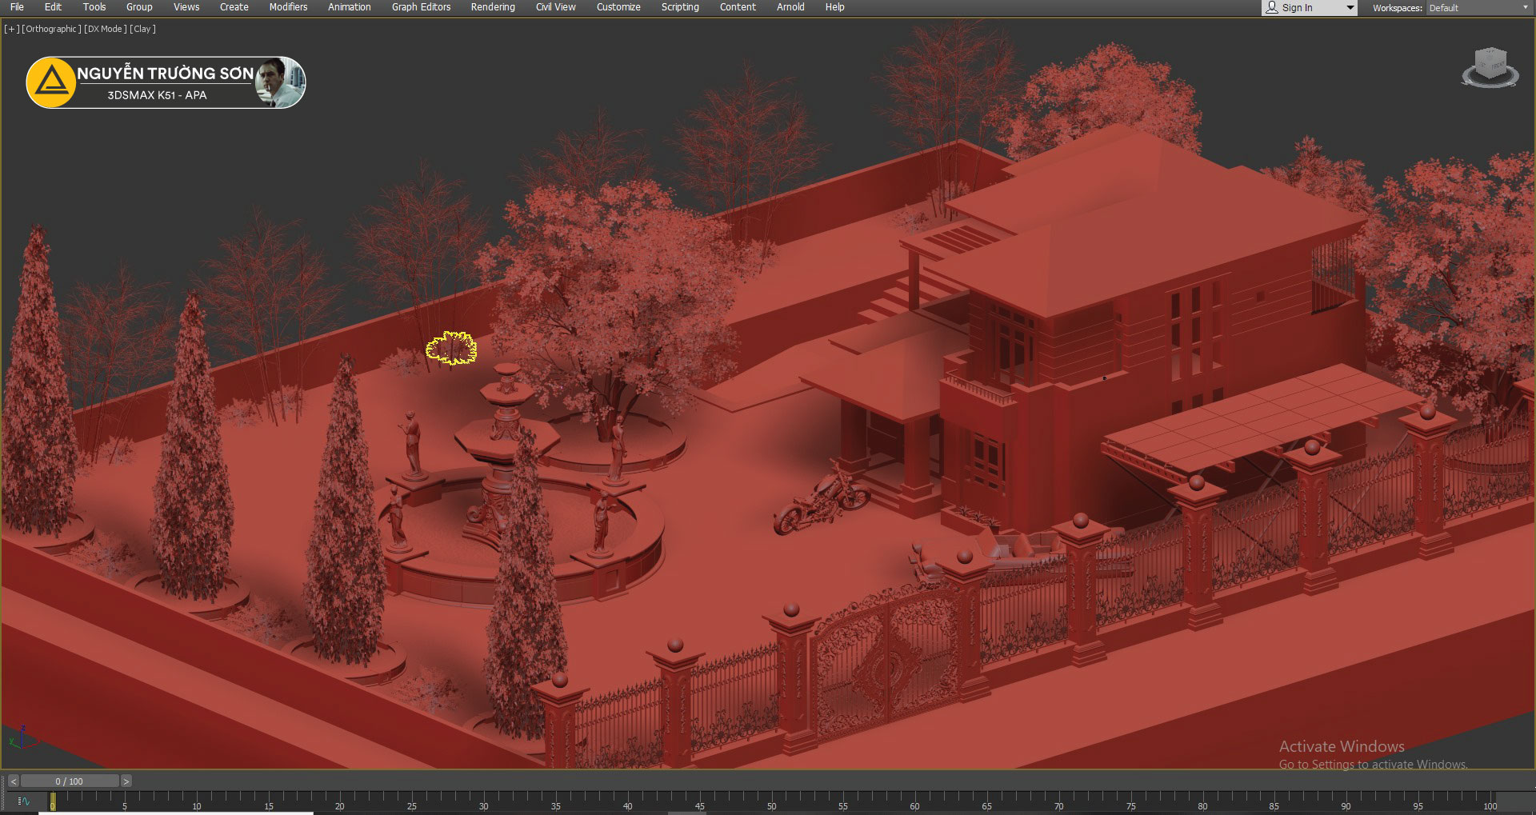1536x815 pixels.
Task: Open the Workspaces Default dropdown
Action: (1477, 8)
